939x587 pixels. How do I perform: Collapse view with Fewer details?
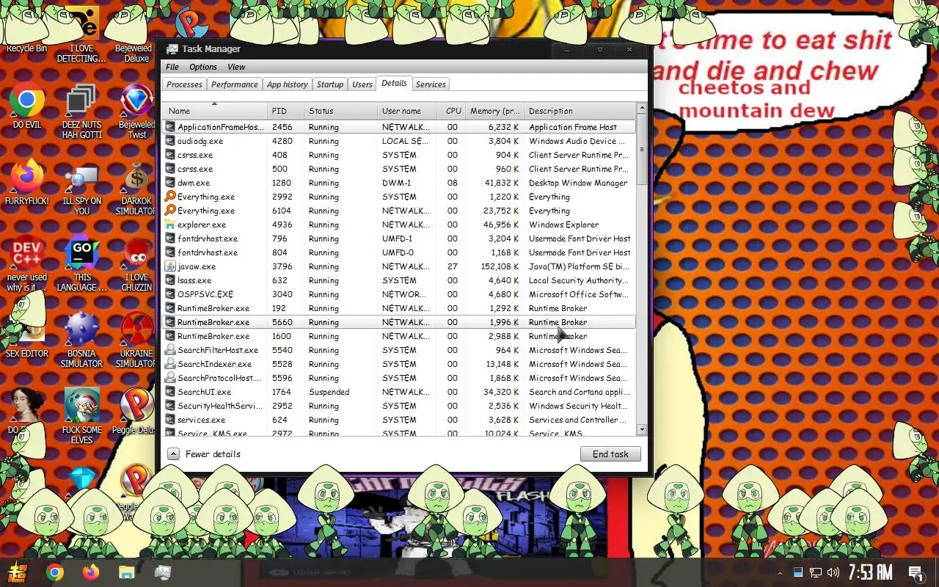(x=204, y=454)
